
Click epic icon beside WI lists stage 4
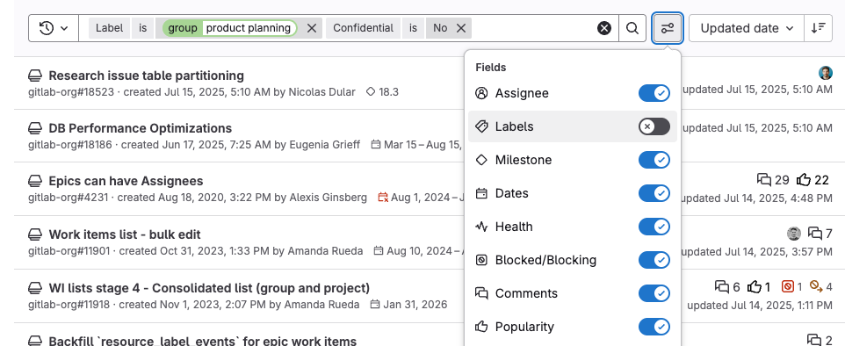click(35, 288)
